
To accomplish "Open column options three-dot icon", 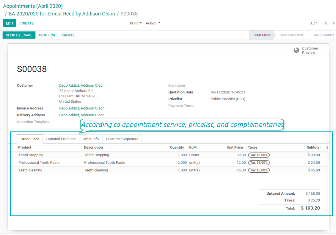I will [327, 147].
